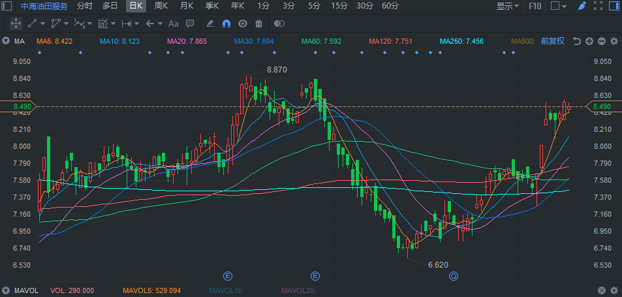622x297 pixels.
Task: Select the move/pan crosshair tool
Action: (16, 23)
